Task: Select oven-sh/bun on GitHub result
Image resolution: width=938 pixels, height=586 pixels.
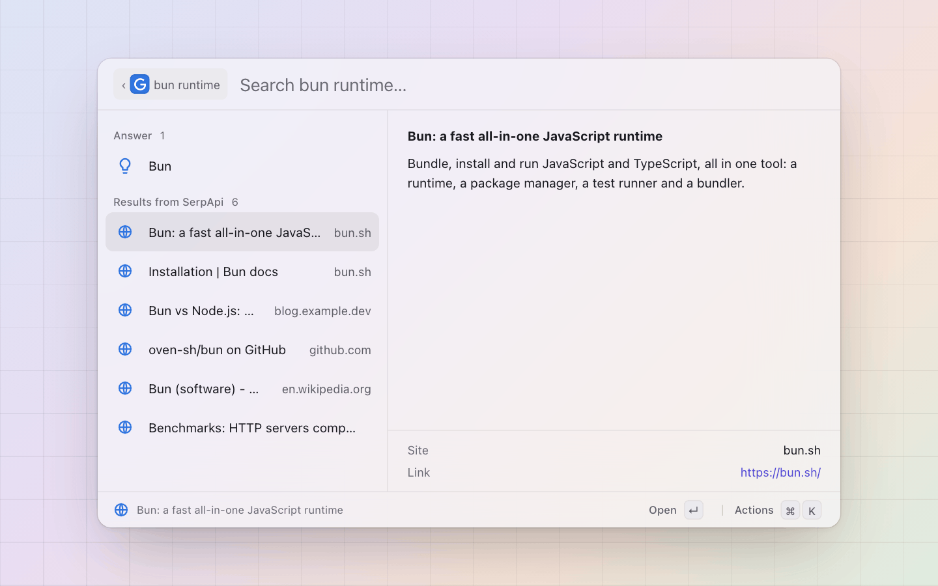Action: [x=242, y=349]
